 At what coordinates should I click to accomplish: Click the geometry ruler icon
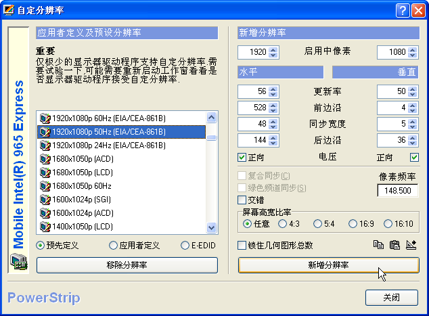[411, 245]
